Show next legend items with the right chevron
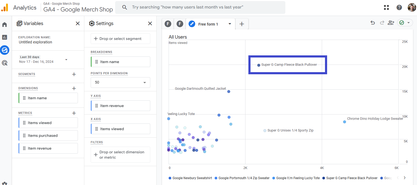Screen dimensions: 417x185 [x=405, y=178]
